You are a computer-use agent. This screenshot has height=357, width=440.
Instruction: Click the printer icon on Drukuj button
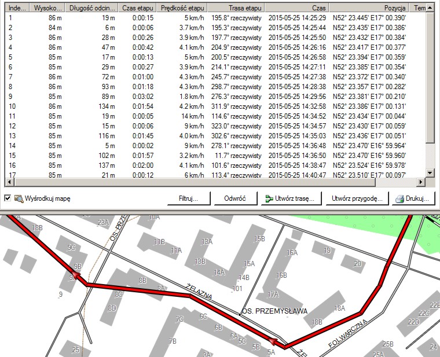(399, 198)
